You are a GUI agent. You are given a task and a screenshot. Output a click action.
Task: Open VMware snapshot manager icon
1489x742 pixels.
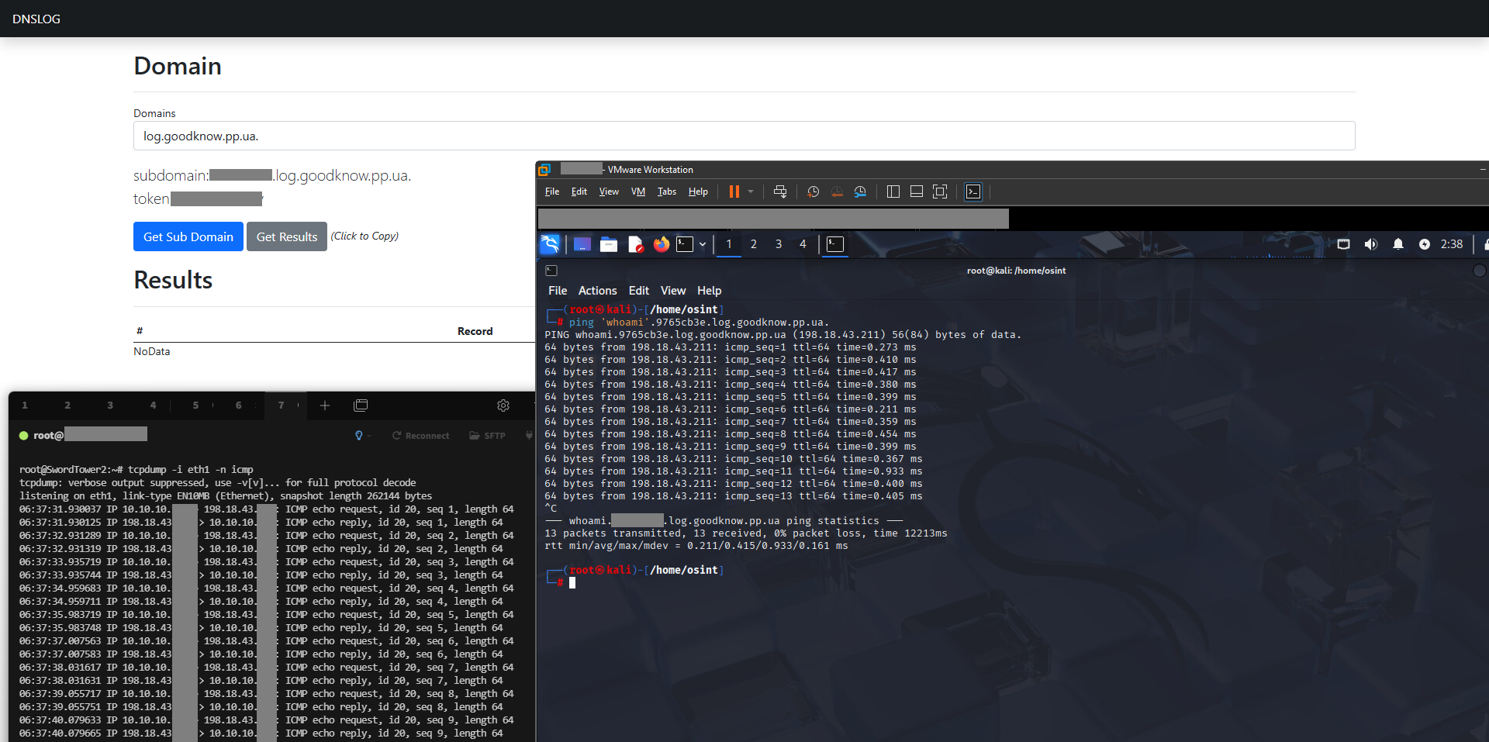pos(860,192)
